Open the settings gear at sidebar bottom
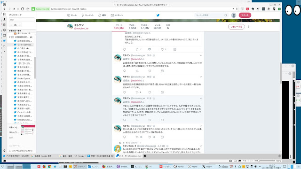 click(x=4, y=151)
